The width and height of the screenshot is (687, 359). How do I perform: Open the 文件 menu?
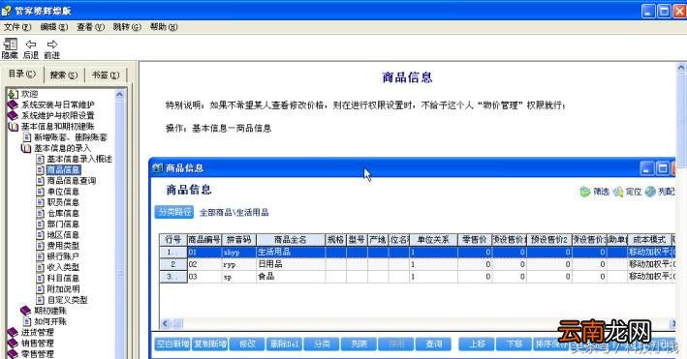(17, 27)
